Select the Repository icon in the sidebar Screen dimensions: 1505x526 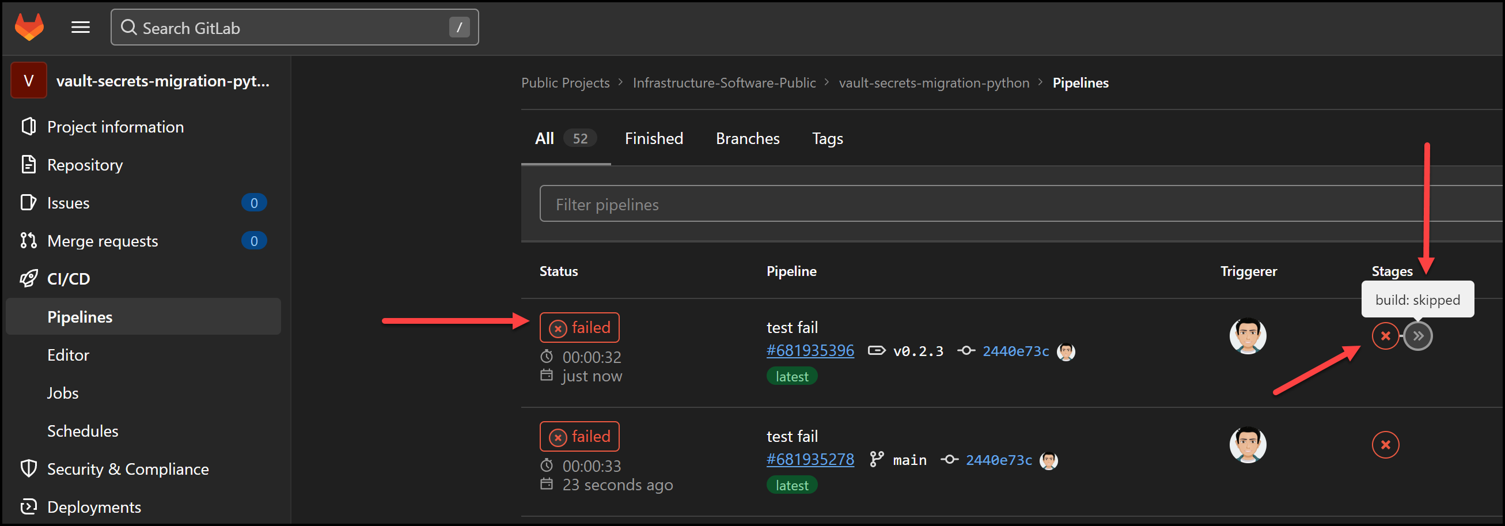tap(28, 164)
